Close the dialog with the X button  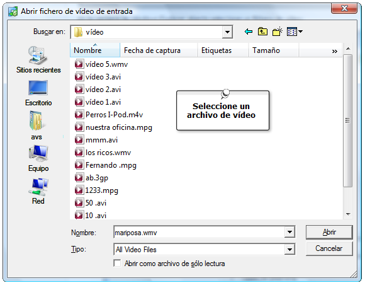pyautogui.click(x=344, y=8)
